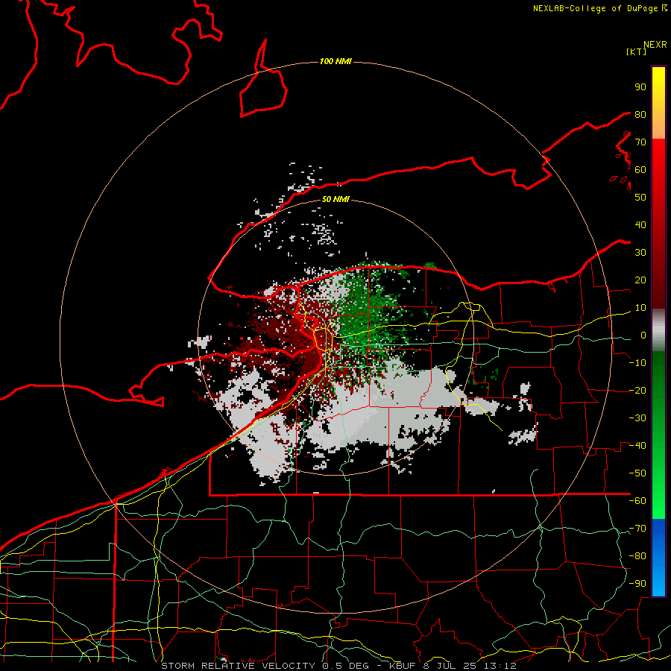The image size is (671, 671).
Task: Click the 100 NMI range ring label
Action: 335,62
